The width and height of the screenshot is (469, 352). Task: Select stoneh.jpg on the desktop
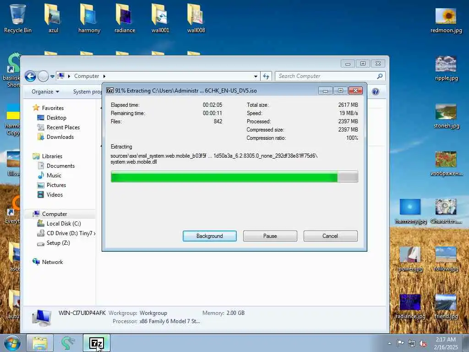(x=446, y=116)
